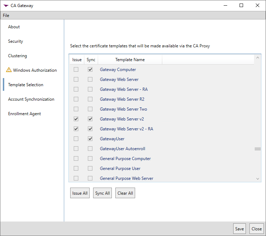
Task: Go to the Security section
Action: (16, 41)
